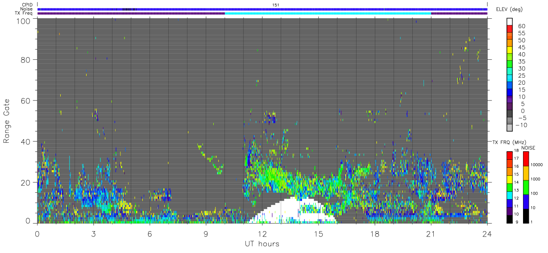Viewport: 548px width, 253px height.
Task: Click the '1' label on NOISE color bar
Action: coord(531,222)
